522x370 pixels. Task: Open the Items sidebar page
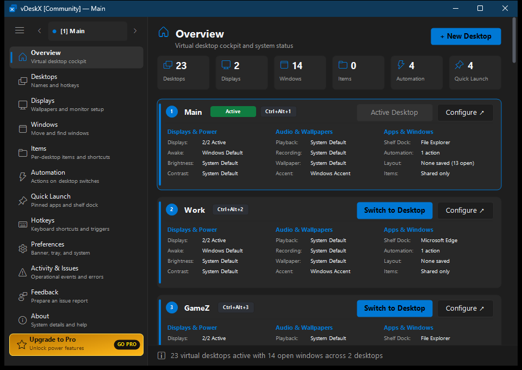click(77, 153)
